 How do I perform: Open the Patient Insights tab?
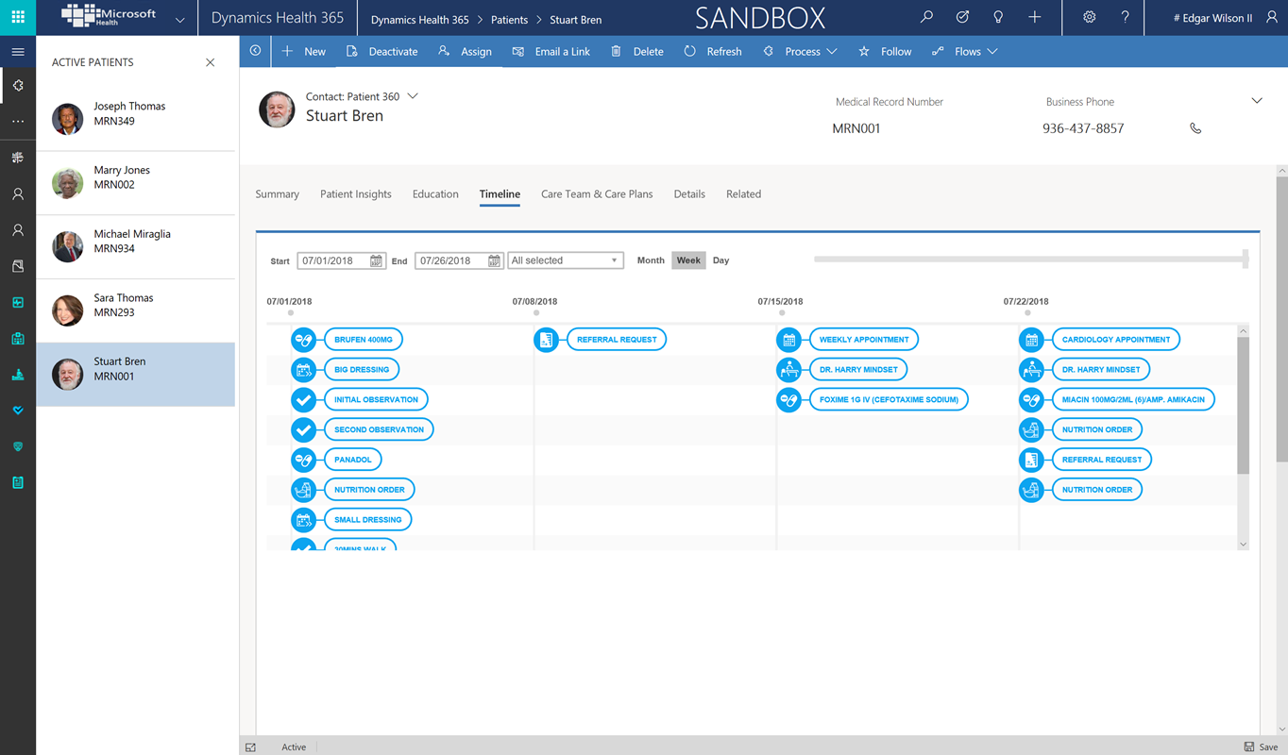point(356,194)
